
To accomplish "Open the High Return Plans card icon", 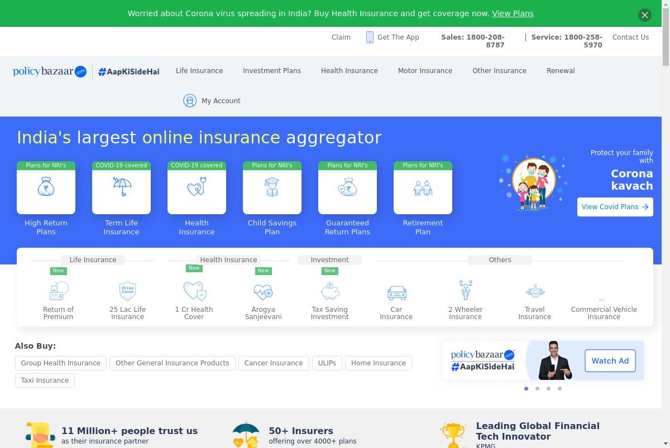I will point(46,187).
